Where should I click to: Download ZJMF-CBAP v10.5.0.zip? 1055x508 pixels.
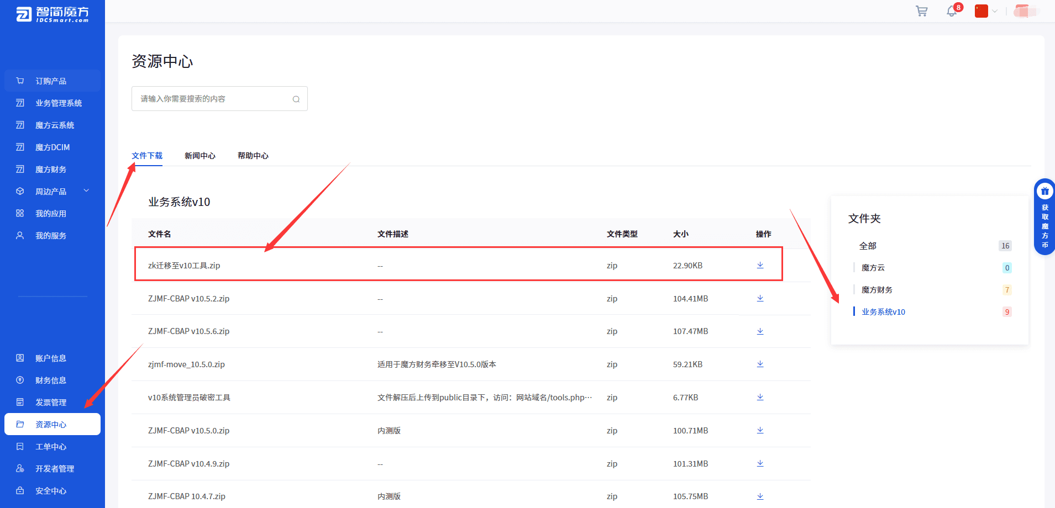(760, 430)
